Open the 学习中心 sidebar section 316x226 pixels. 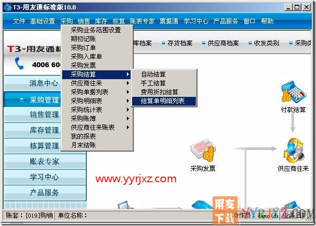click(x=45, y=177)
